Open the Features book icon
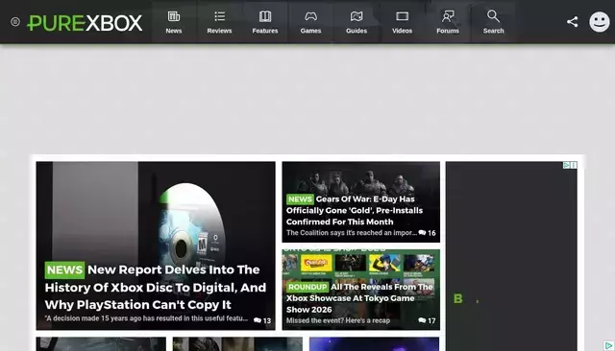615x351 pixels. (x=265, y=16)
